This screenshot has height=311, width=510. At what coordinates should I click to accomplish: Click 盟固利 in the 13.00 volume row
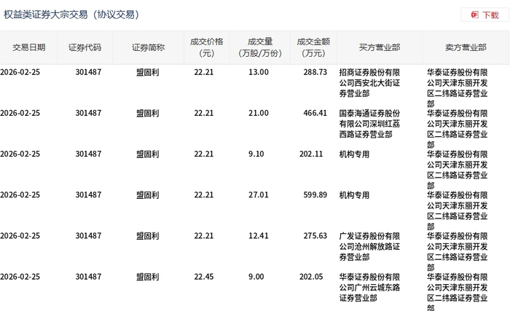[x=148, y=72]
